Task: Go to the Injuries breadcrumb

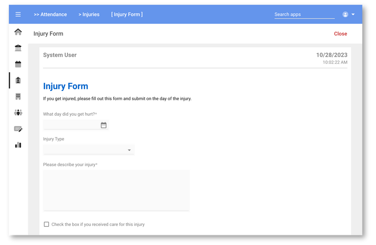Action: pos(89,15)
